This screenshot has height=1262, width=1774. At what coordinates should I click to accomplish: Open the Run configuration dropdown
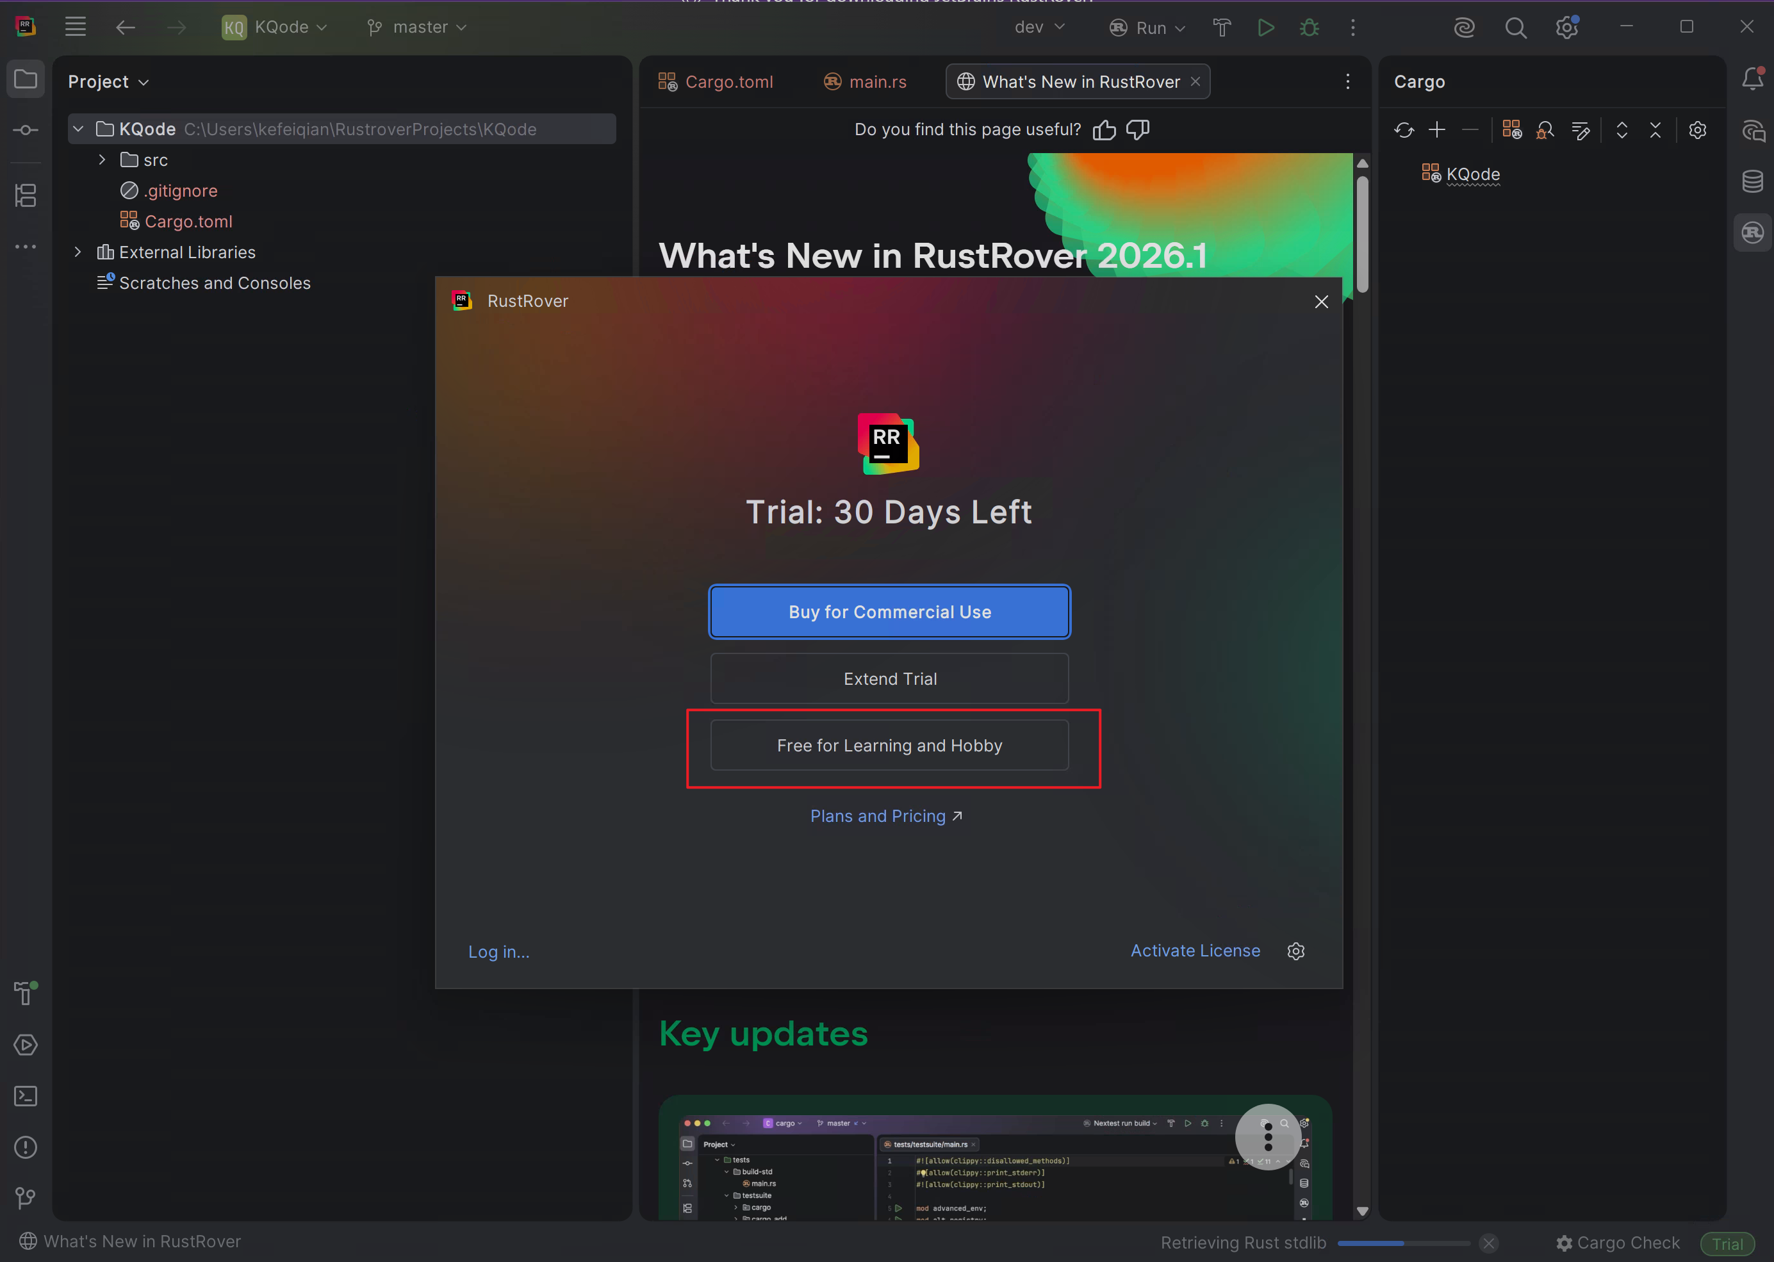coord(1147,28)
